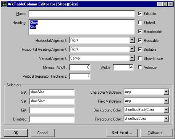
Task: Expand the Background Color dropdown
Action: (x=166, y=110)
